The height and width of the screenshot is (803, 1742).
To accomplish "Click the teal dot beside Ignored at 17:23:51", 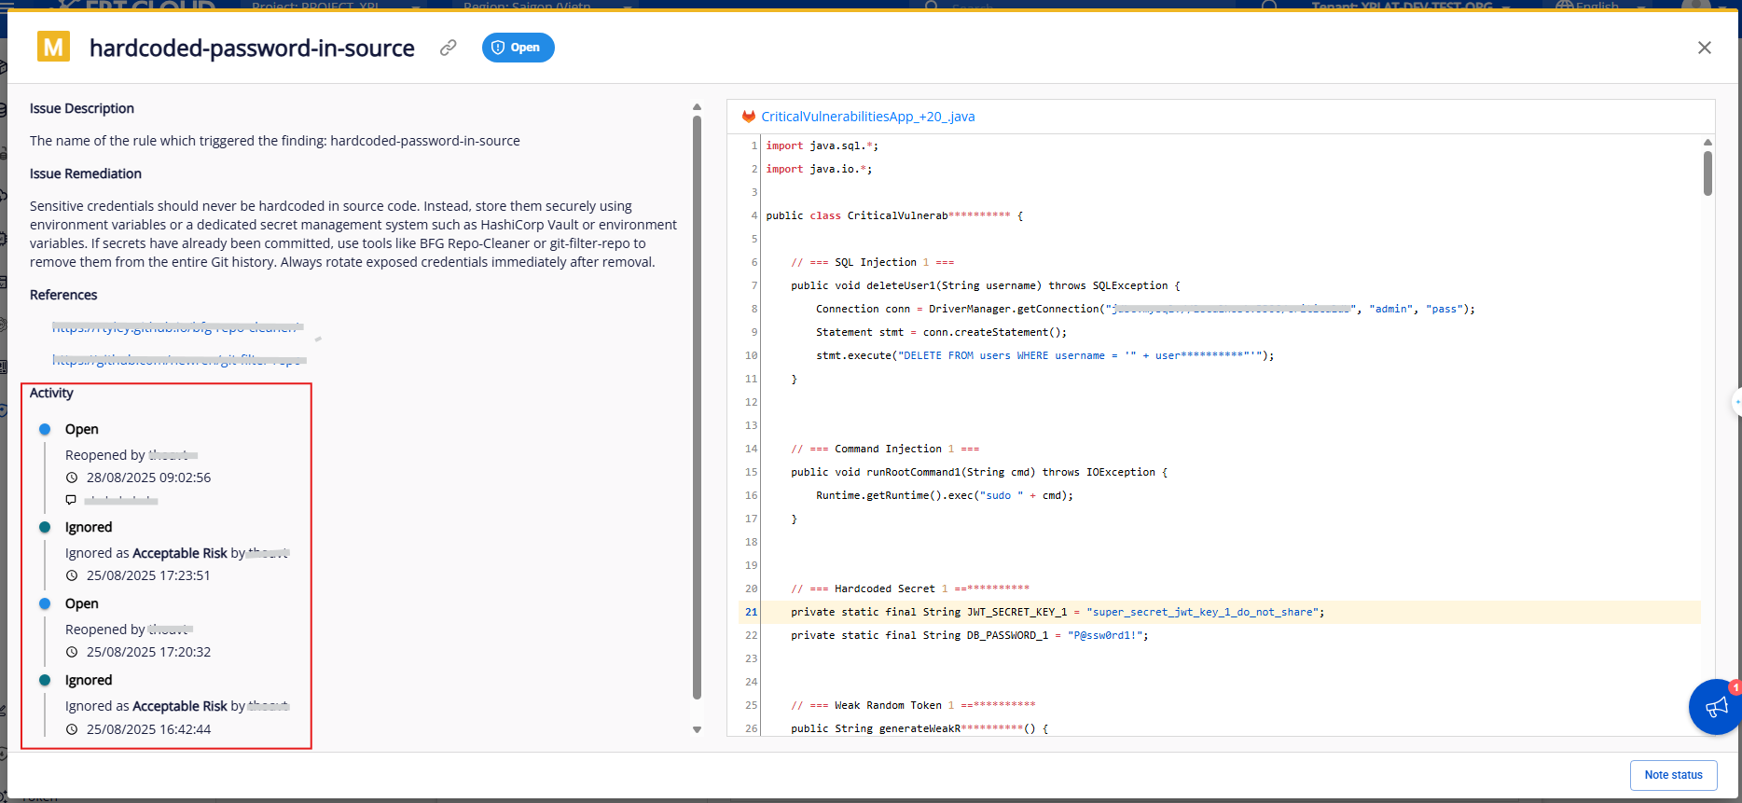I will pyautogui.click(x=45, y=527).
